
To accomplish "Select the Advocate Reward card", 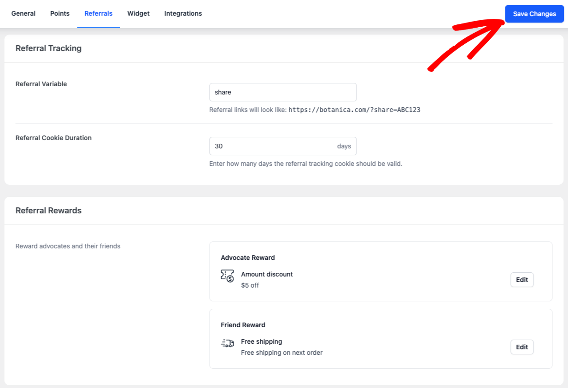I will [x=381, y=271].
